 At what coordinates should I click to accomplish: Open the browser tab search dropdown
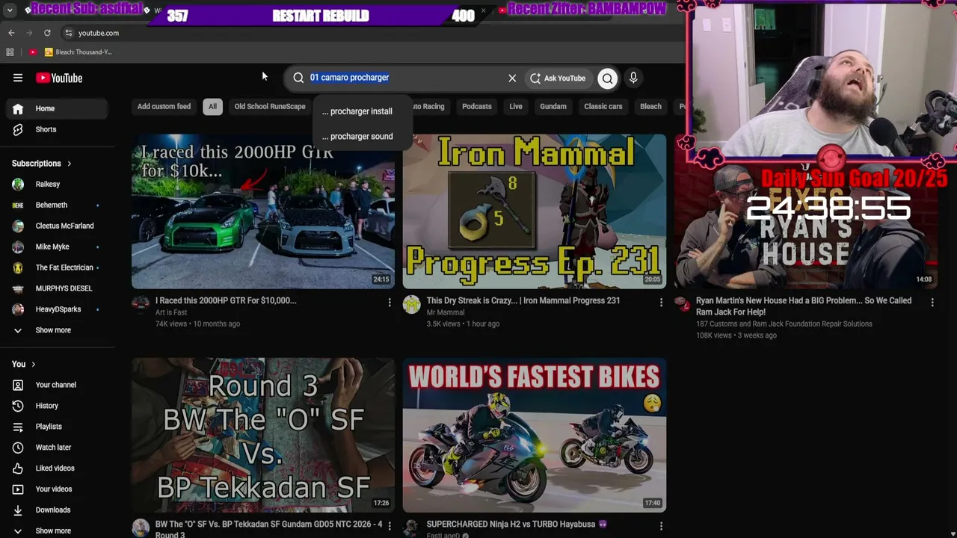point(10,10)
